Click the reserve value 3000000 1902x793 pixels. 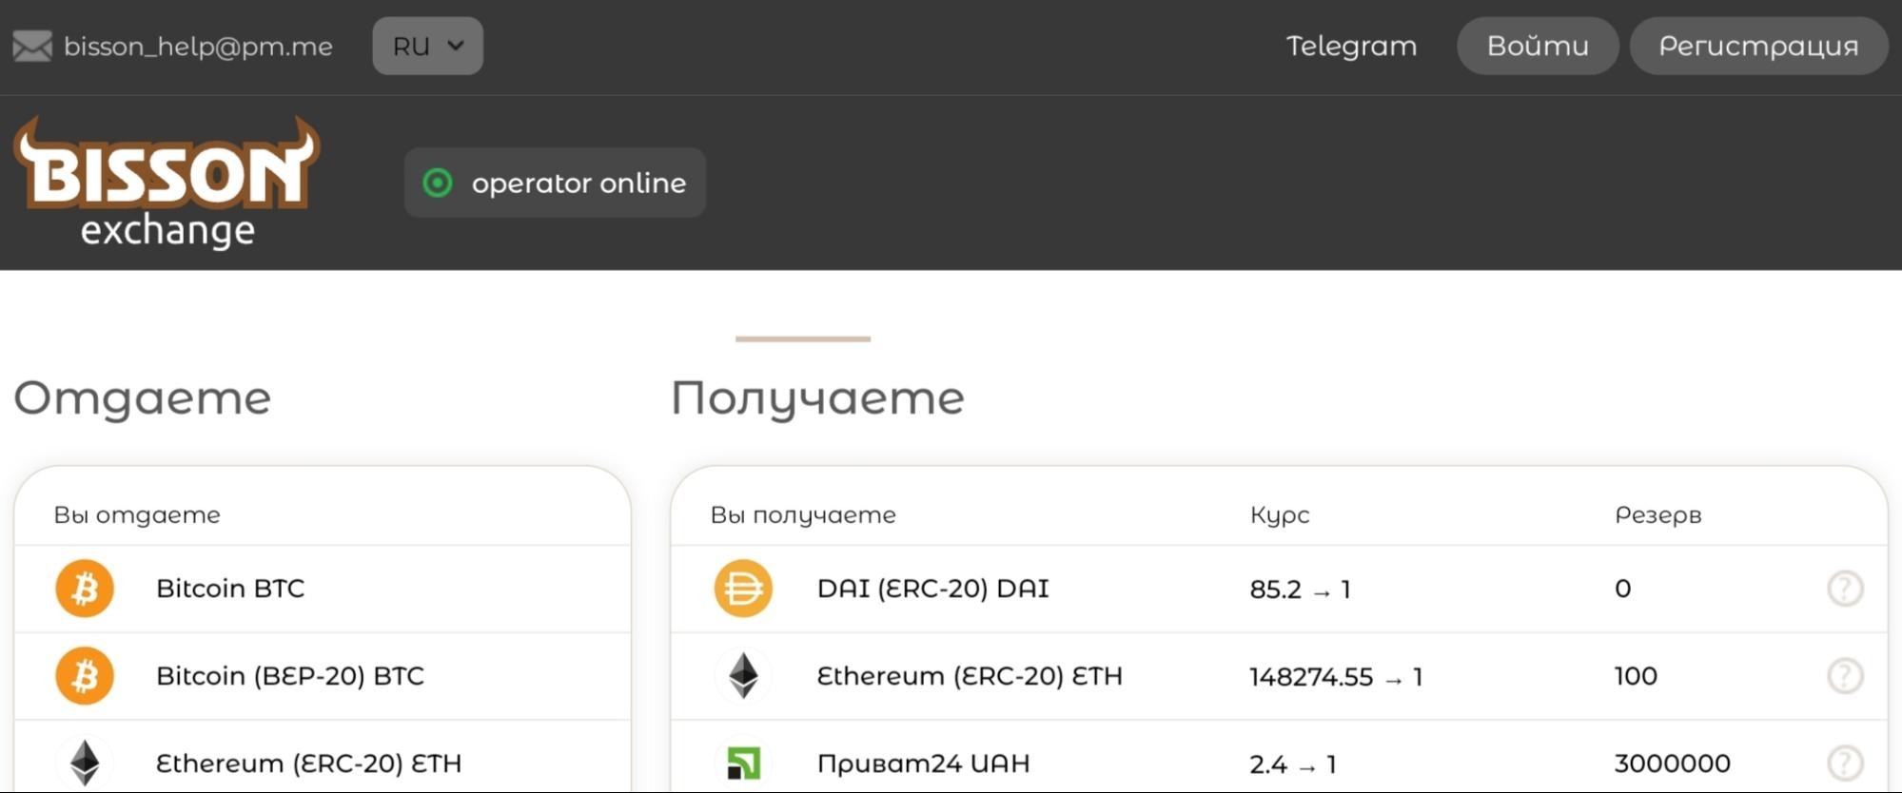click(1672, 764)
